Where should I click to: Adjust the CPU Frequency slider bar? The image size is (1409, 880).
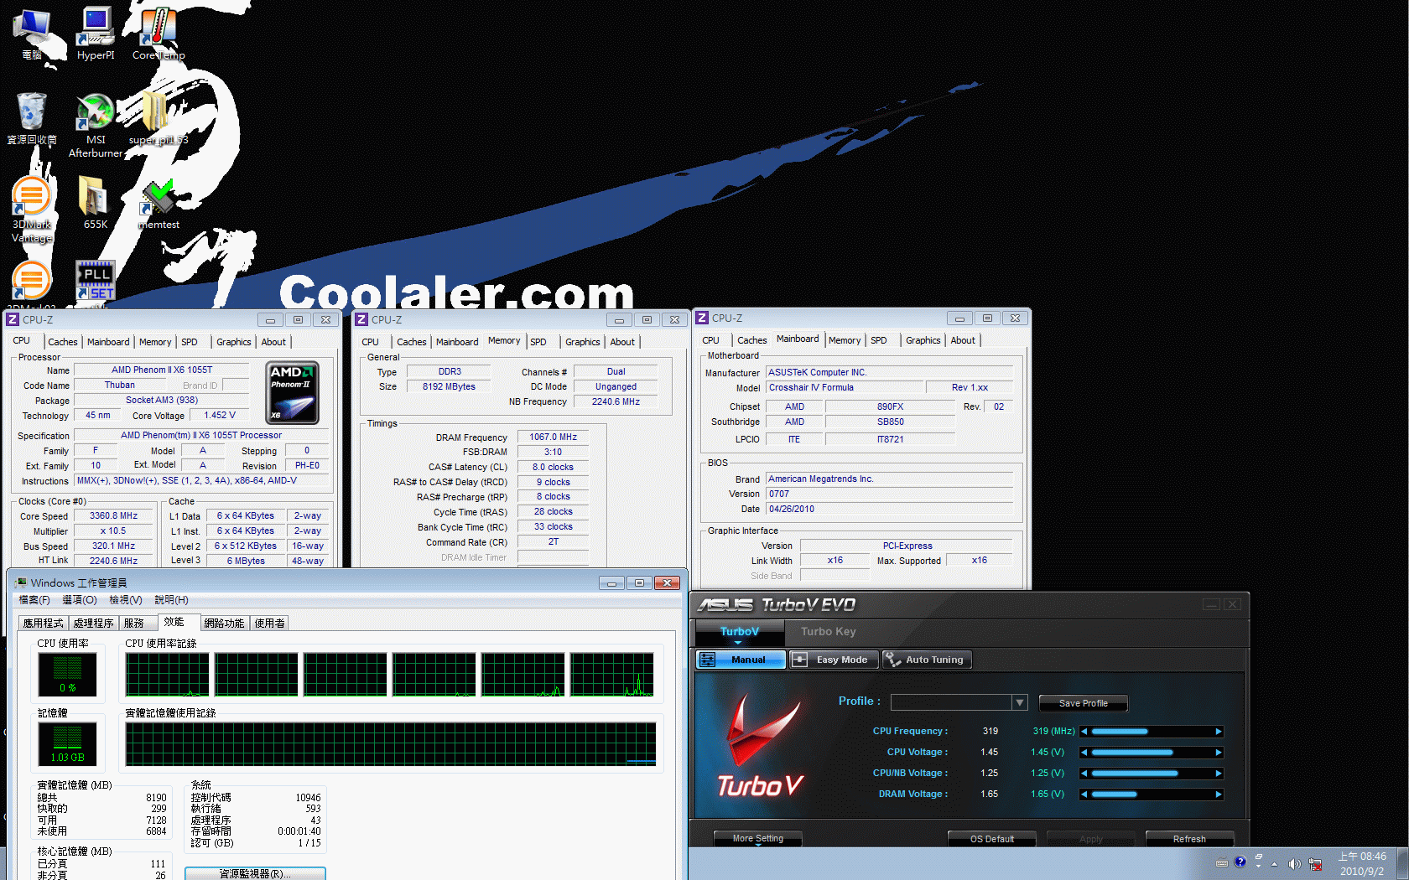(x=1152, y=732)
